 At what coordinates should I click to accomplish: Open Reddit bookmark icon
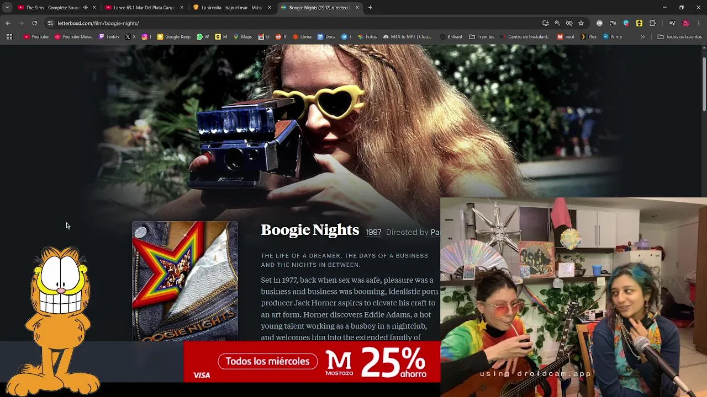click(x=281, y=37)
